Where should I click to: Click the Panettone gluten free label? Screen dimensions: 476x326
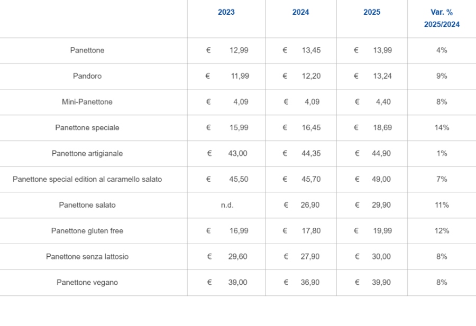87,231
